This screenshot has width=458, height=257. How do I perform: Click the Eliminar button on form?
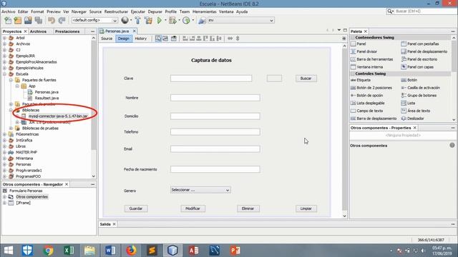tap(248, 208)
